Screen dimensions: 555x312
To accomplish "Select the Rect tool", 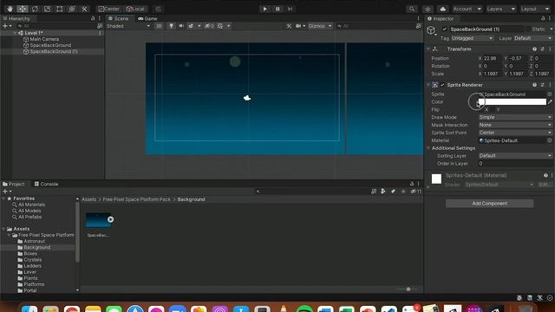I will click(60, 9).
